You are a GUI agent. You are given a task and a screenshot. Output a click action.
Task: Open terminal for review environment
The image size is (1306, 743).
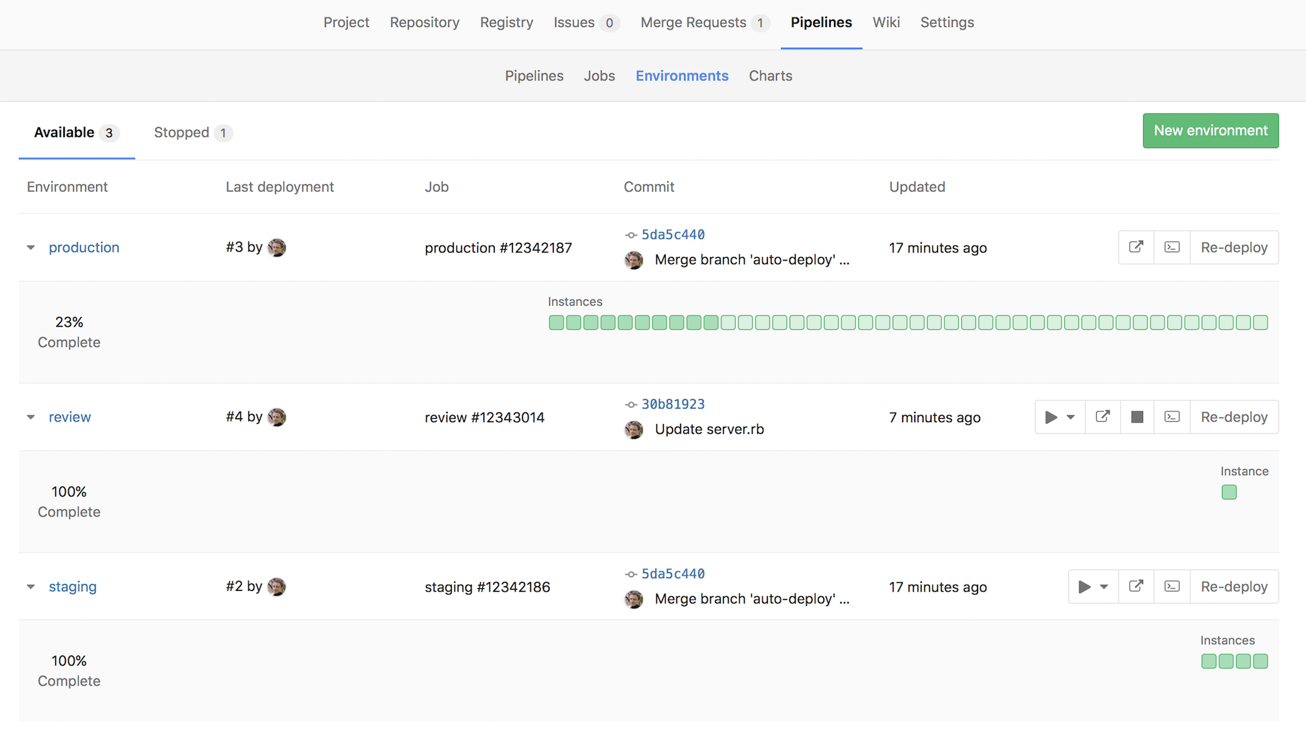[x=1171, y=417]
